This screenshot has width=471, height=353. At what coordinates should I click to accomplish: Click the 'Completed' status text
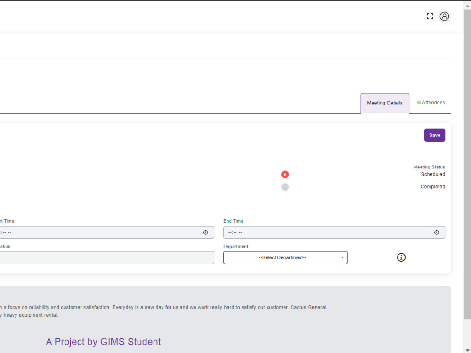(x=432, y=187)
